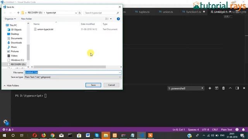Open File Explorer from the taskbar
Viewport: 248px width, 139px height.
coord(106,136)
